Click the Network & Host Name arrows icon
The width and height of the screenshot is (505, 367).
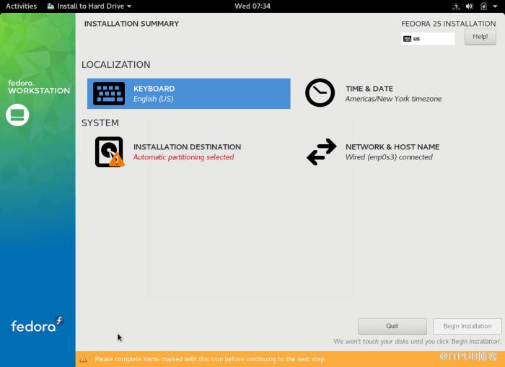322,151
